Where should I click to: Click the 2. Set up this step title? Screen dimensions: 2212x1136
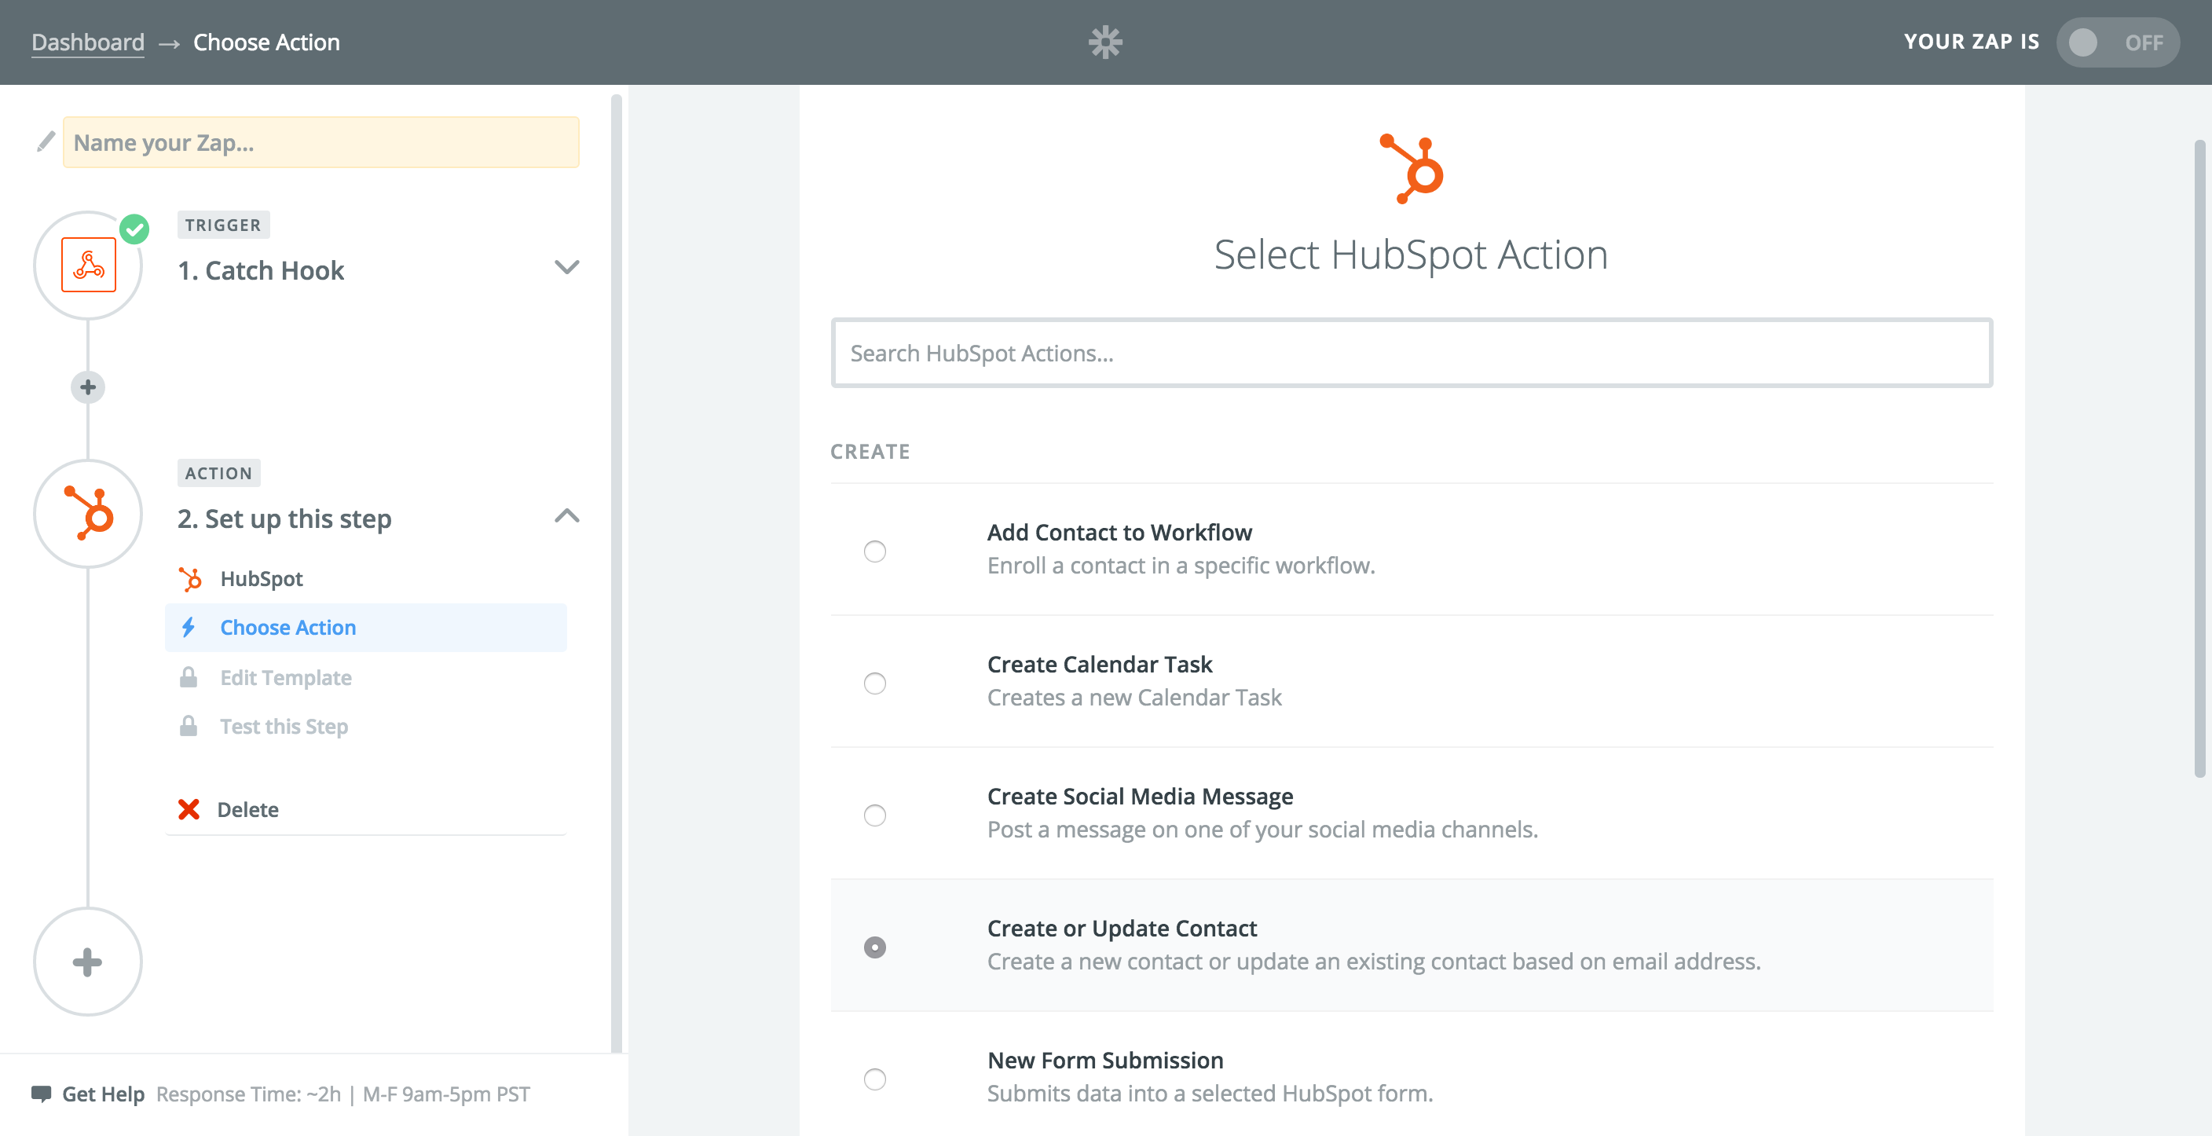click(x=284, y=519)
